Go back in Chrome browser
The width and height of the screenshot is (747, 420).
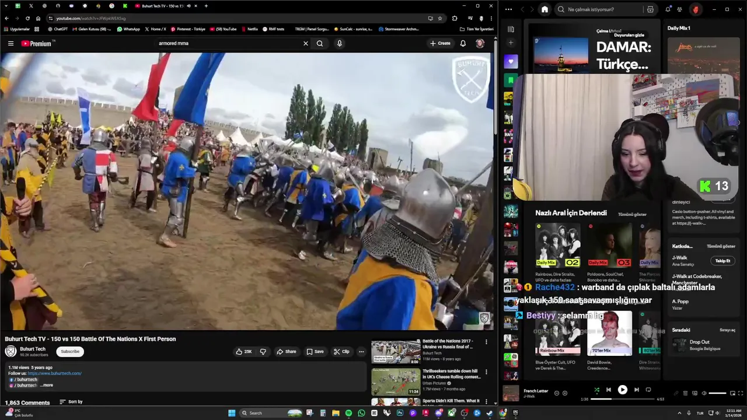[7, 18]
